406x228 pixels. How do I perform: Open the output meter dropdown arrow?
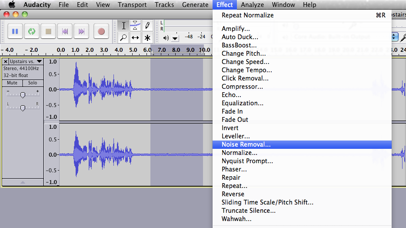[175, 38]
